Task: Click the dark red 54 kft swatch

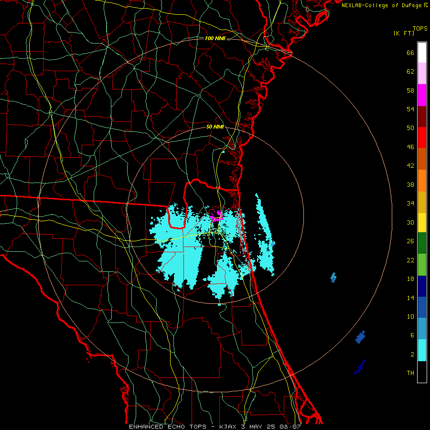Action: click(422, 117)
